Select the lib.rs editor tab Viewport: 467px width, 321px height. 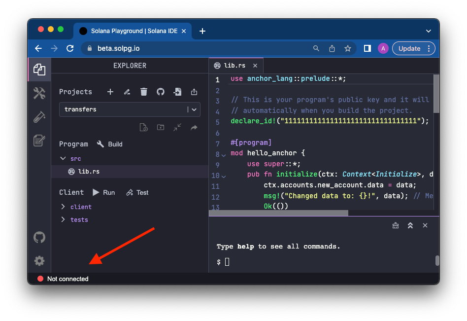pyautogui.click(x=236, y=66)
